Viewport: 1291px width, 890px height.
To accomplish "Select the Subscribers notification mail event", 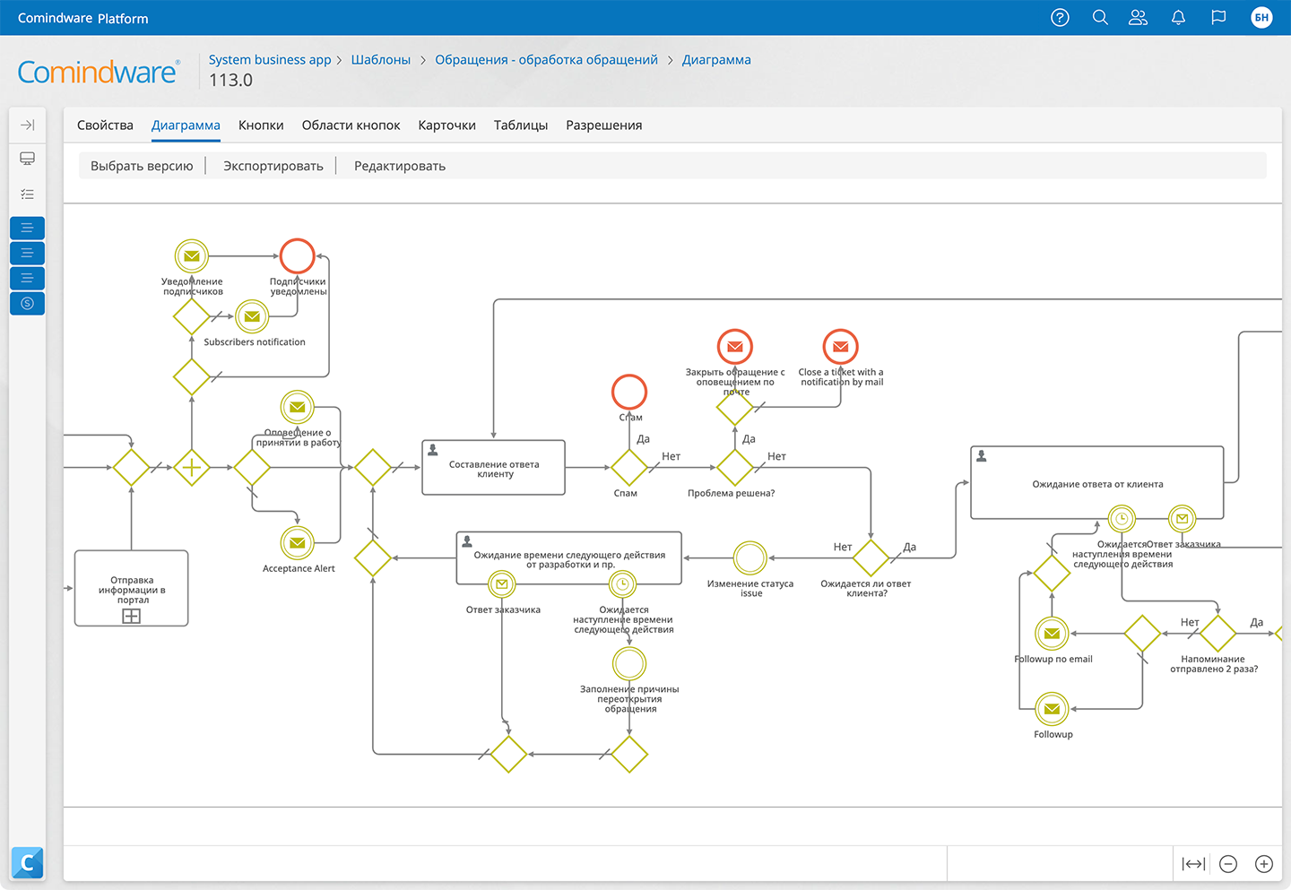I will (x=252, y=316).
